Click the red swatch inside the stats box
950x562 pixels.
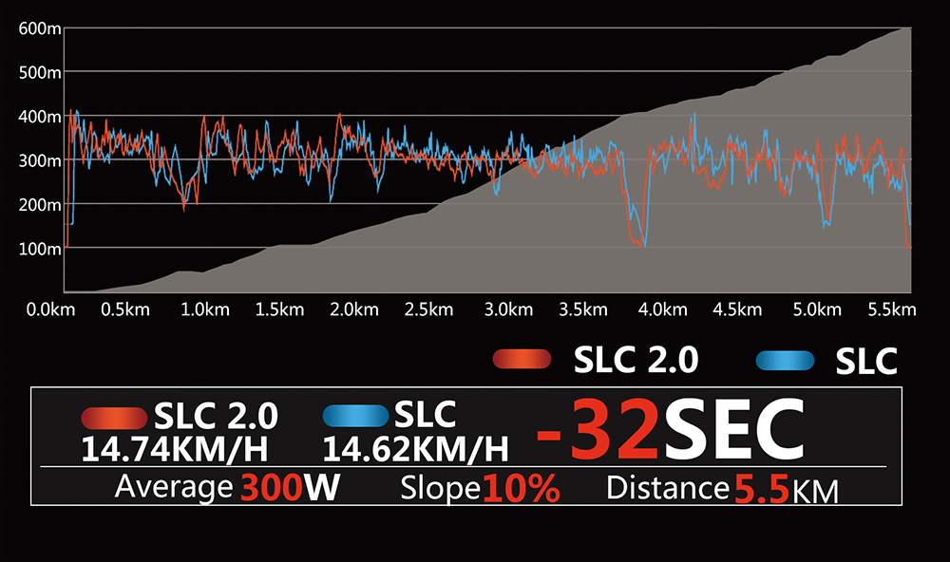(114, 418)
